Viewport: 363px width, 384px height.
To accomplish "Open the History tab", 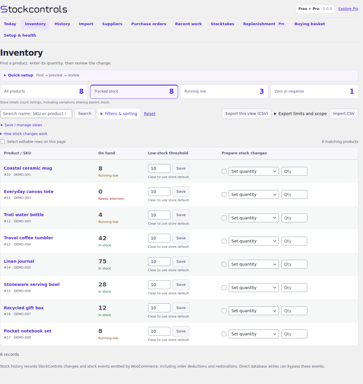I will tap(62, 24).
